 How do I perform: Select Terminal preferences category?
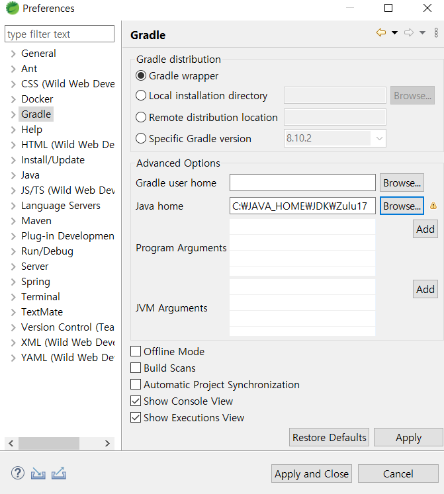coord(40,297)
